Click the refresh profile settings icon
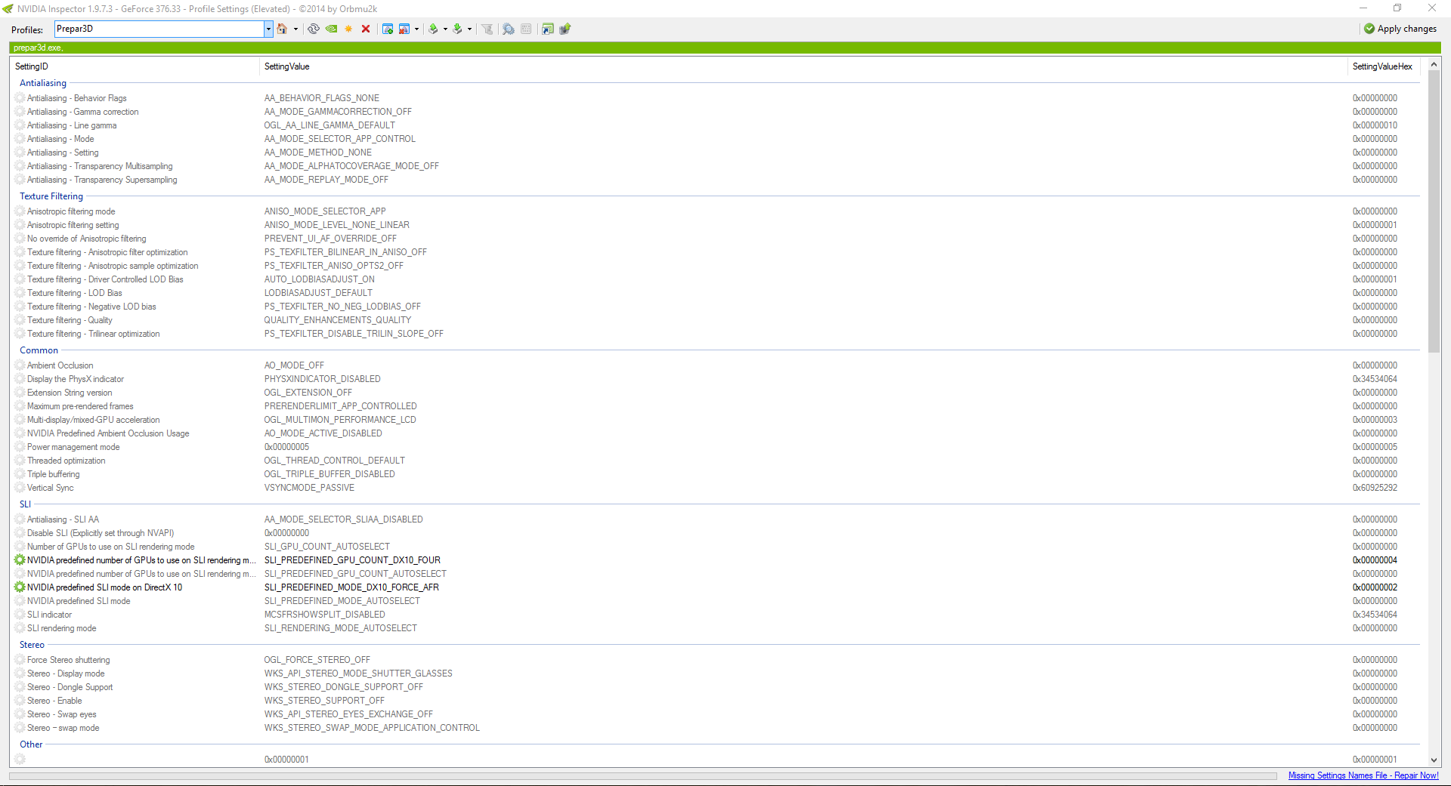Viewport: 1451px width, 786px height. click(313, 29)
